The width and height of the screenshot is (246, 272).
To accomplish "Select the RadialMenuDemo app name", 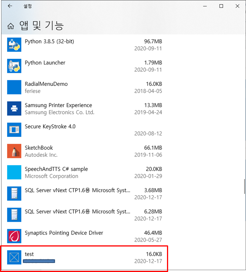I will pyautogui.click(x=46, y=84).
